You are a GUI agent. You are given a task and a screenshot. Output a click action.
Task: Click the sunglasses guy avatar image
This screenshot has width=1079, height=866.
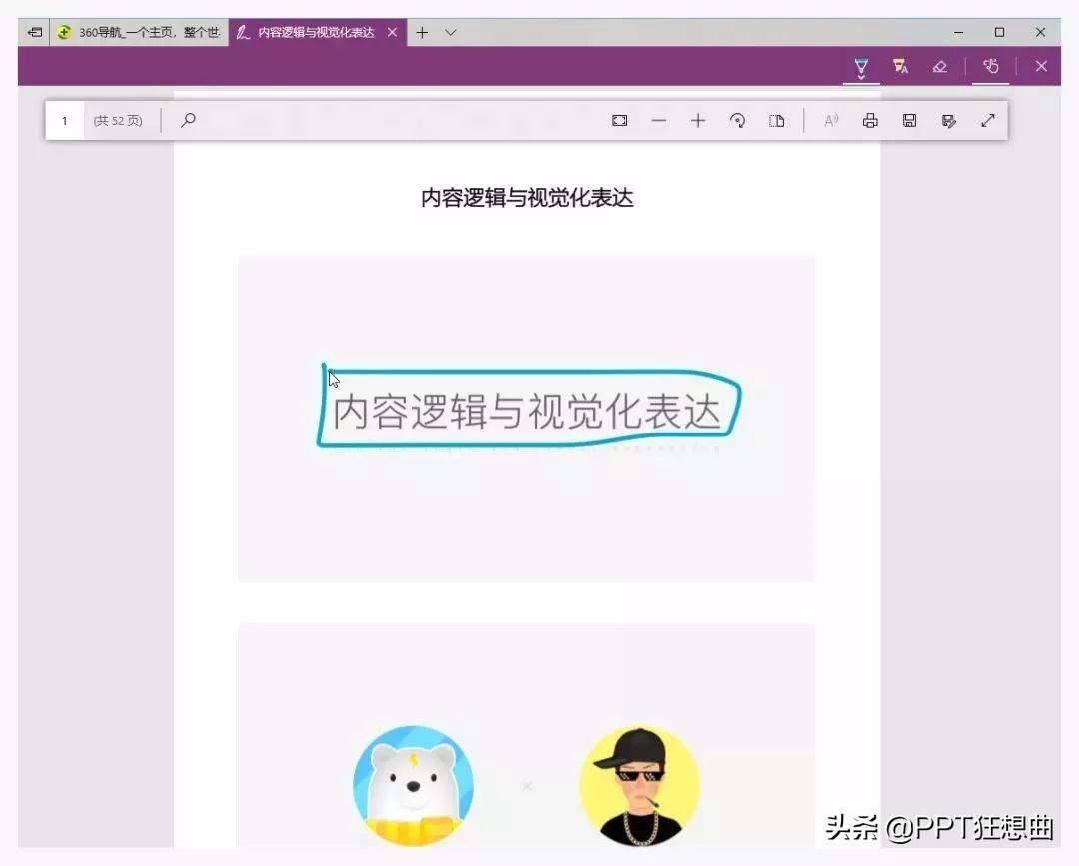click(640, 785)
